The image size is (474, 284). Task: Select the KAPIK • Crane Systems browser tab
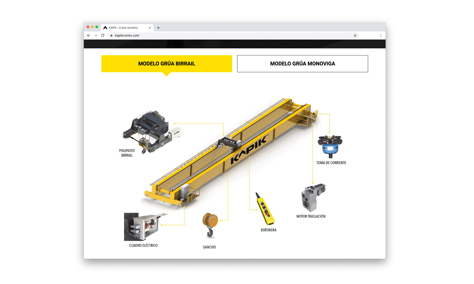127,28
